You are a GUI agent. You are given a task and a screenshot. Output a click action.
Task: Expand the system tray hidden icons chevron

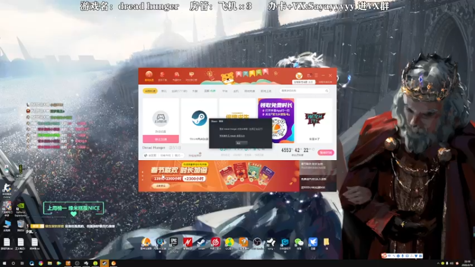[438, 263]
